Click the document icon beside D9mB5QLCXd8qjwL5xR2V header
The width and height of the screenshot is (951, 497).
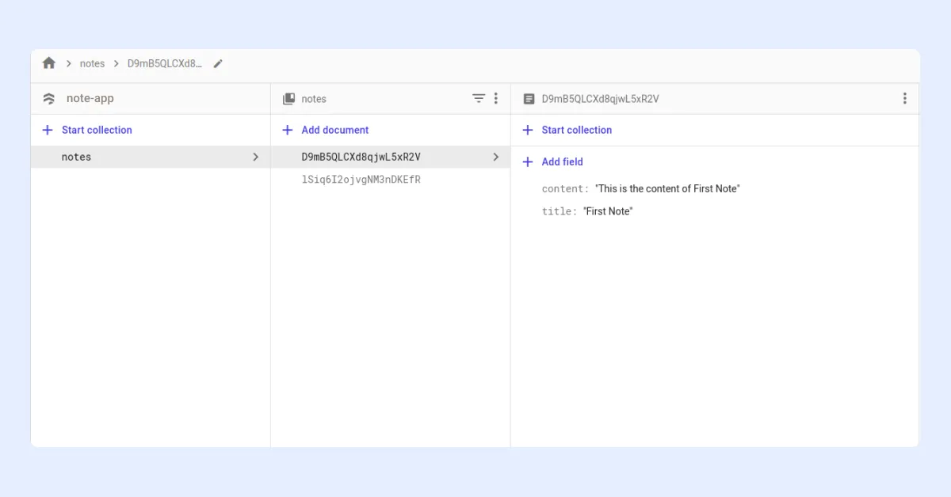click(x=529, y=99)
